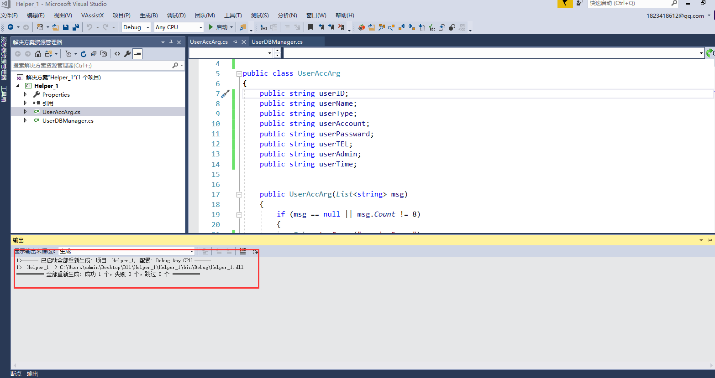715x378 pixels.
Task: Close the UserAccArg.cs tab
Action: [244, 42]
